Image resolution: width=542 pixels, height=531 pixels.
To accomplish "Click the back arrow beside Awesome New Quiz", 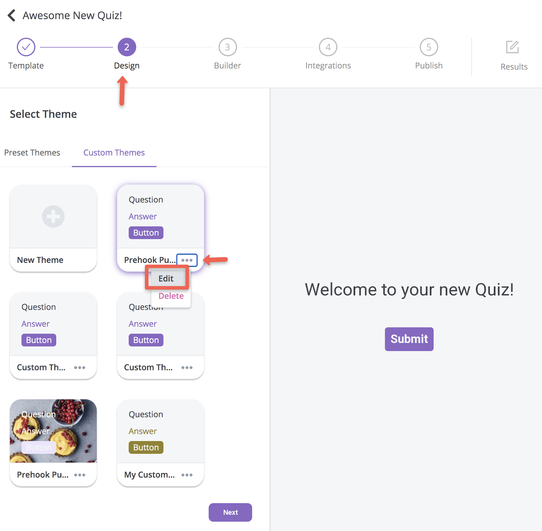I will click(12, 15).
